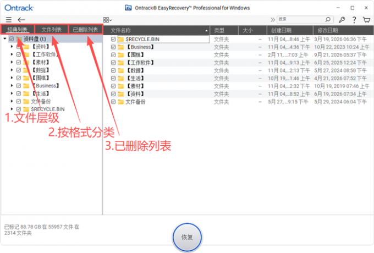
Task: Expand 【素材】 in the tree
Action: click(12, 62)
